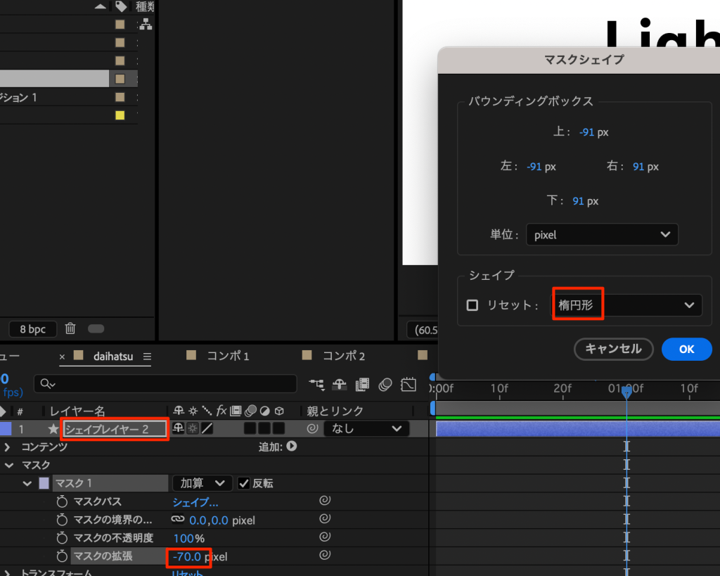Viewport: 720px width, 576px height.
Task: Expand the コンテンツ group
Action: (x=8, y=447)
